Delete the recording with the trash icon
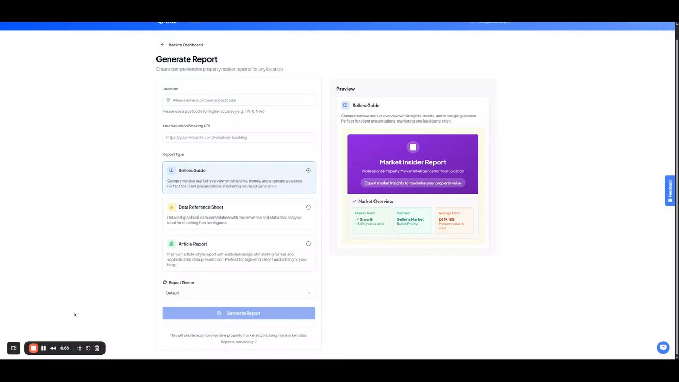679x382 pixels. pyautogui.click(x=97, y=348)
